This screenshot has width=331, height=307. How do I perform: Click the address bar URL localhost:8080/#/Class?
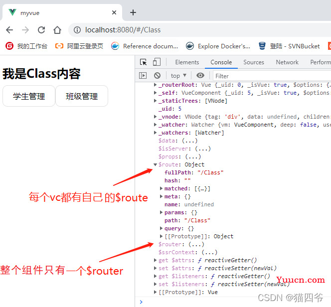click(123, 30)
